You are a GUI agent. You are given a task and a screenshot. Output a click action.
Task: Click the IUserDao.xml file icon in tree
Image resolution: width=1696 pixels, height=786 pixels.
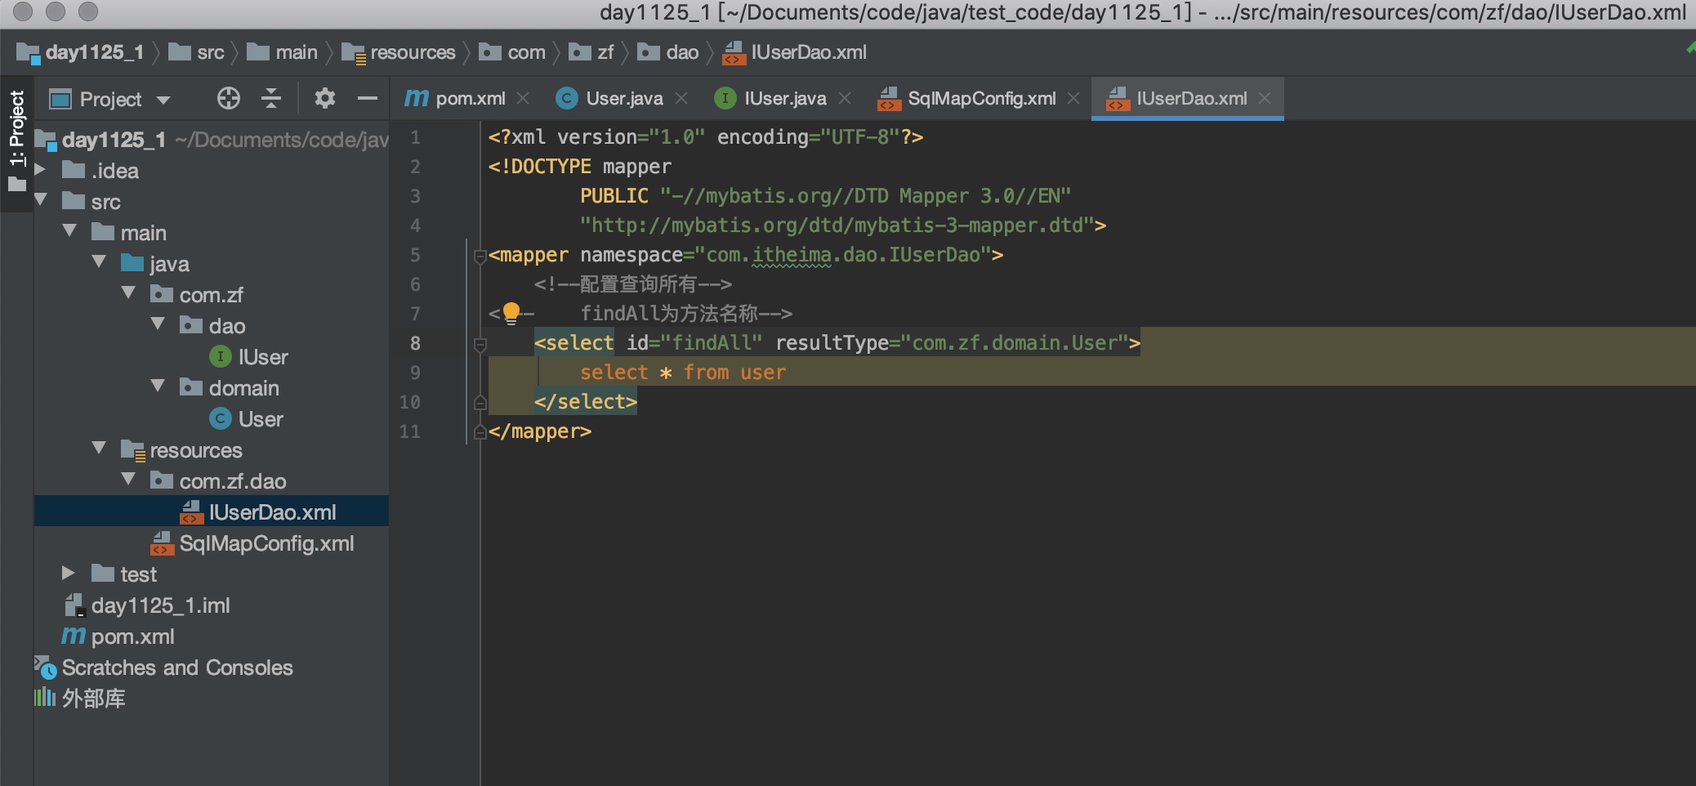[x=191, y=512]
